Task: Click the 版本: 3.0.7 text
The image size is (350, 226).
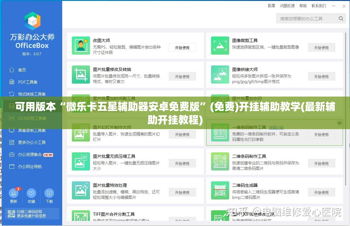Action: coord(32,54)
